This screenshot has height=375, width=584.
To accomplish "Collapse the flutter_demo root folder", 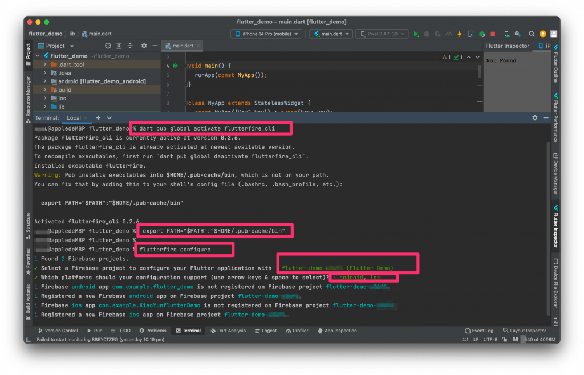I will (x=38, y=56).
